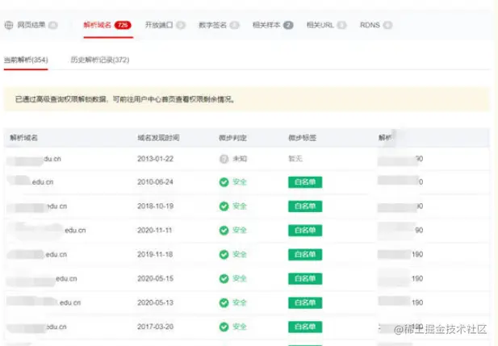Click the yellow notice about 高级查询权限

pyautogui.click(x=246, y=100)
